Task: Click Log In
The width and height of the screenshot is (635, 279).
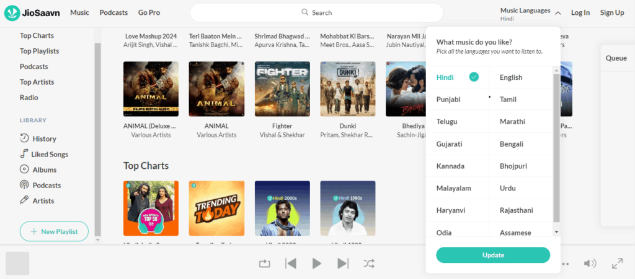Action: pyautogui.click(x=580, y=12)
